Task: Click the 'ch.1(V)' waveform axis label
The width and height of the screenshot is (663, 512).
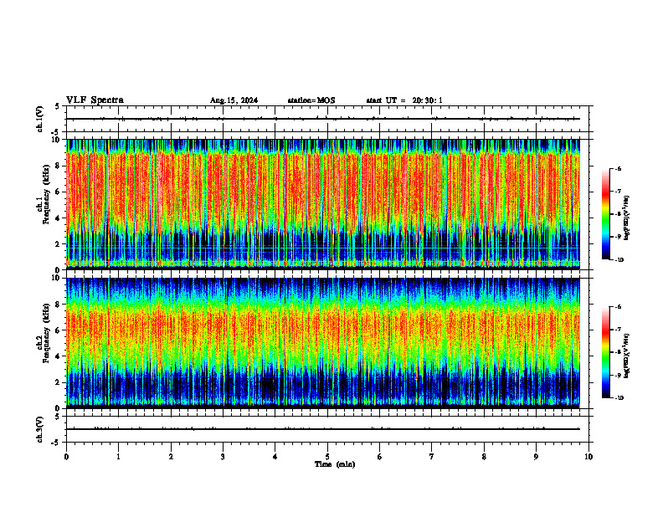Action: point(39,119)
